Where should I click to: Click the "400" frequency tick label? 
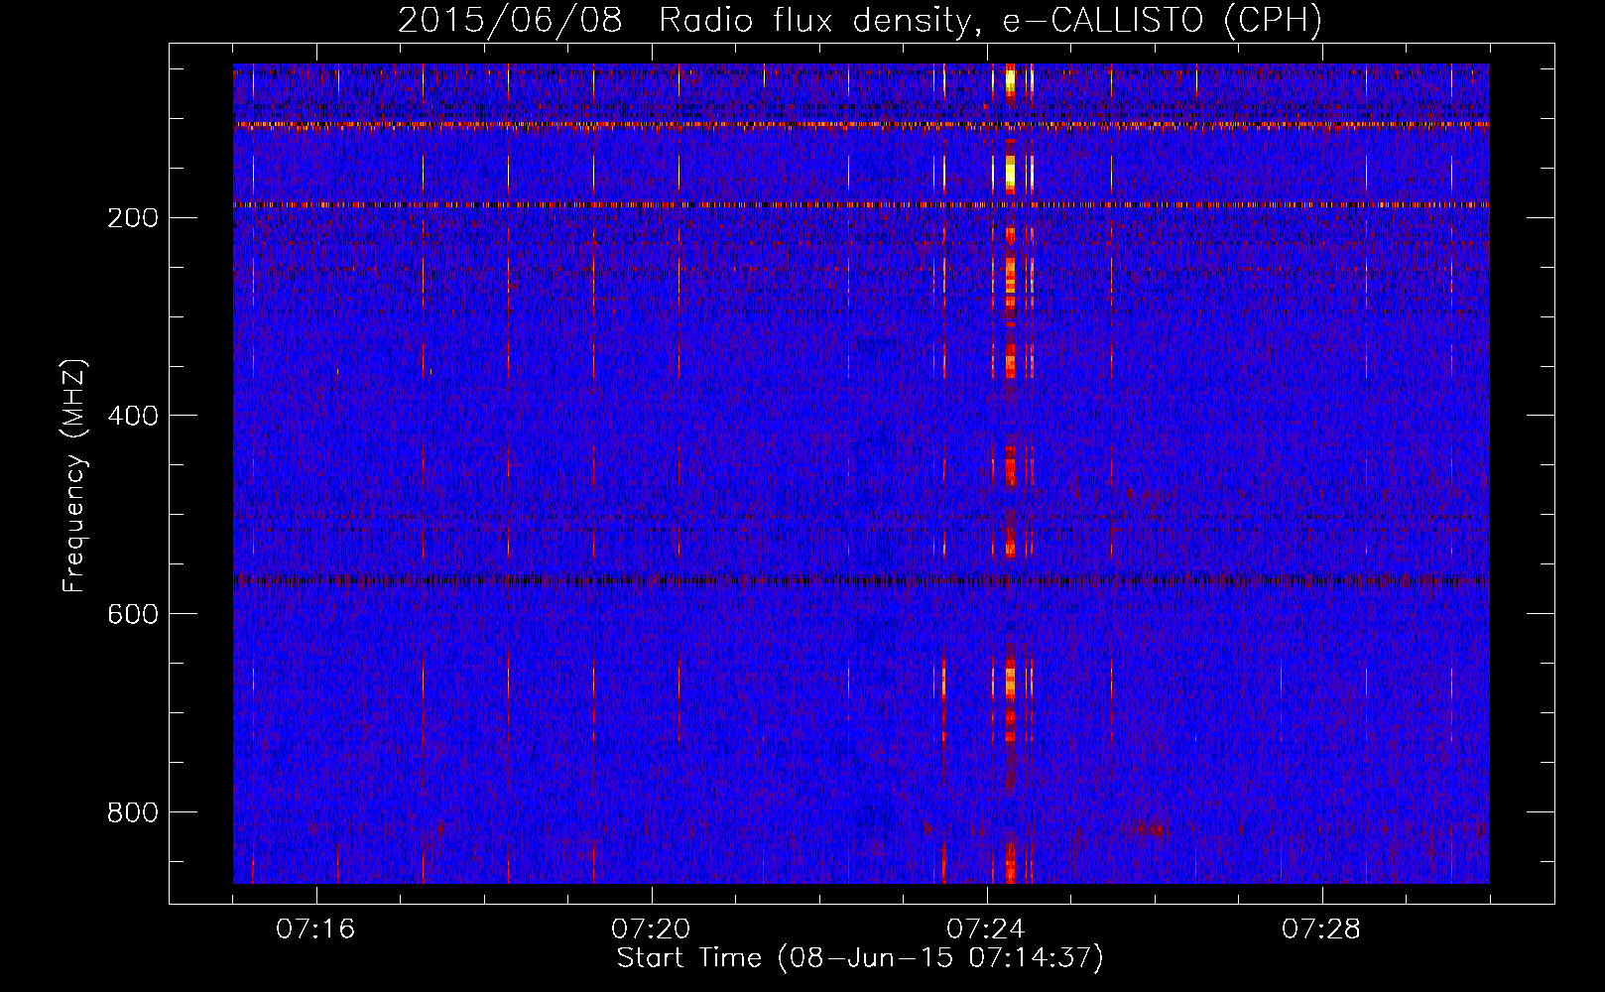tap(133, 416)
